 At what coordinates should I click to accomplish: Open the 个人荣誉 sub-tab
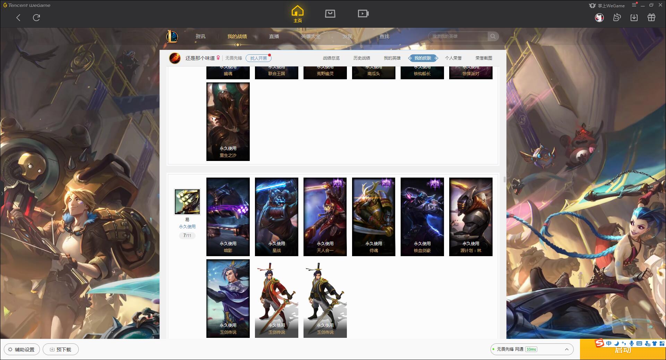453,58
